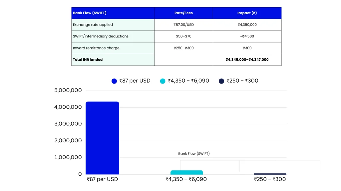Select the thin navy bar in the chart
The height and width of the screenshot is (191, 341).
click(270, 174)
